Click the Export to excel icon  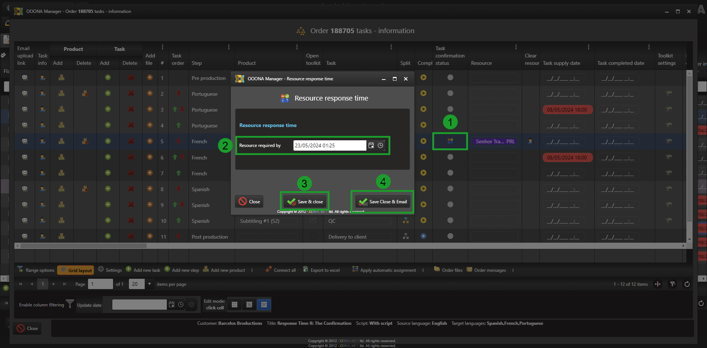tap(306, 270)
